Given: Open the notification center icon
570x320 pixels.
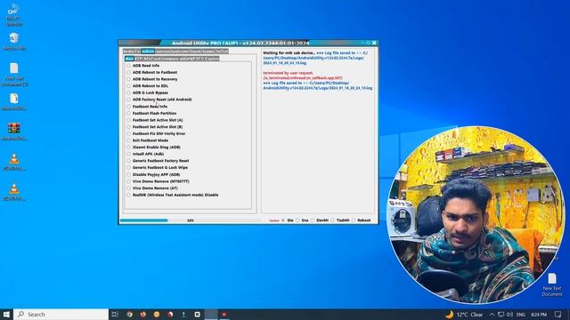Looking at the screenshot, I should pyautogui.click(x=558, y=314).
